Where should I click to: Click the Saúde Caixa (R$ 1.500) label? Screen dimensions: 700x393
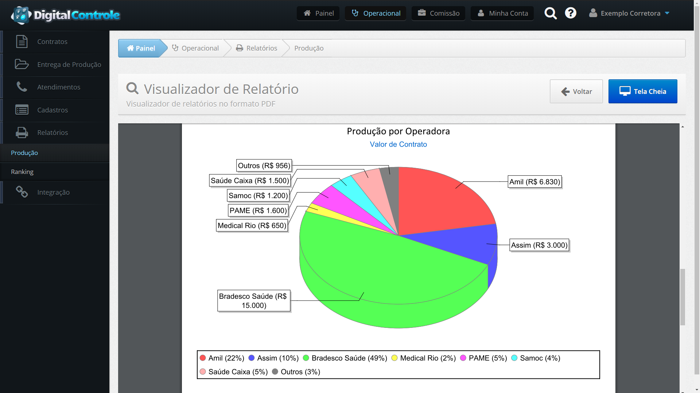click(x=250, y=180)
